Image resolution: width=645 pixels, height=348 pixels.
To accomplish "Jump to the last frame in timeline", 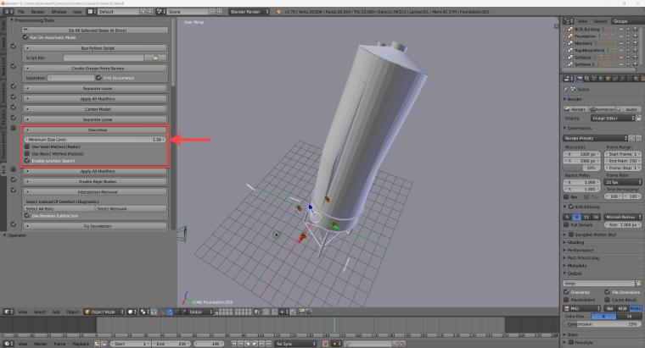I will [269, 344].
